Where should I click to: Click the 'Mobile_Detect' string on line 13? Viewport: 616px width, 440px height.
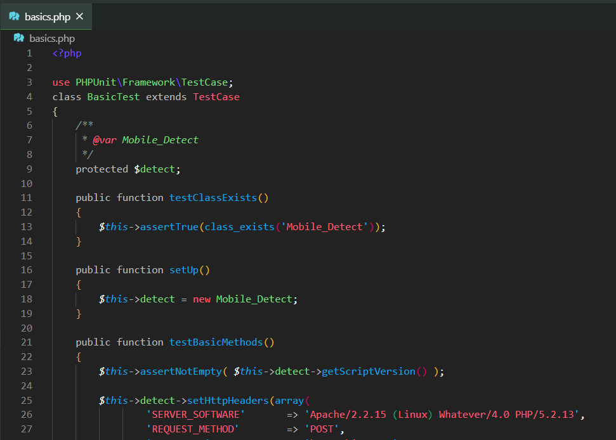tap(325, 227)
